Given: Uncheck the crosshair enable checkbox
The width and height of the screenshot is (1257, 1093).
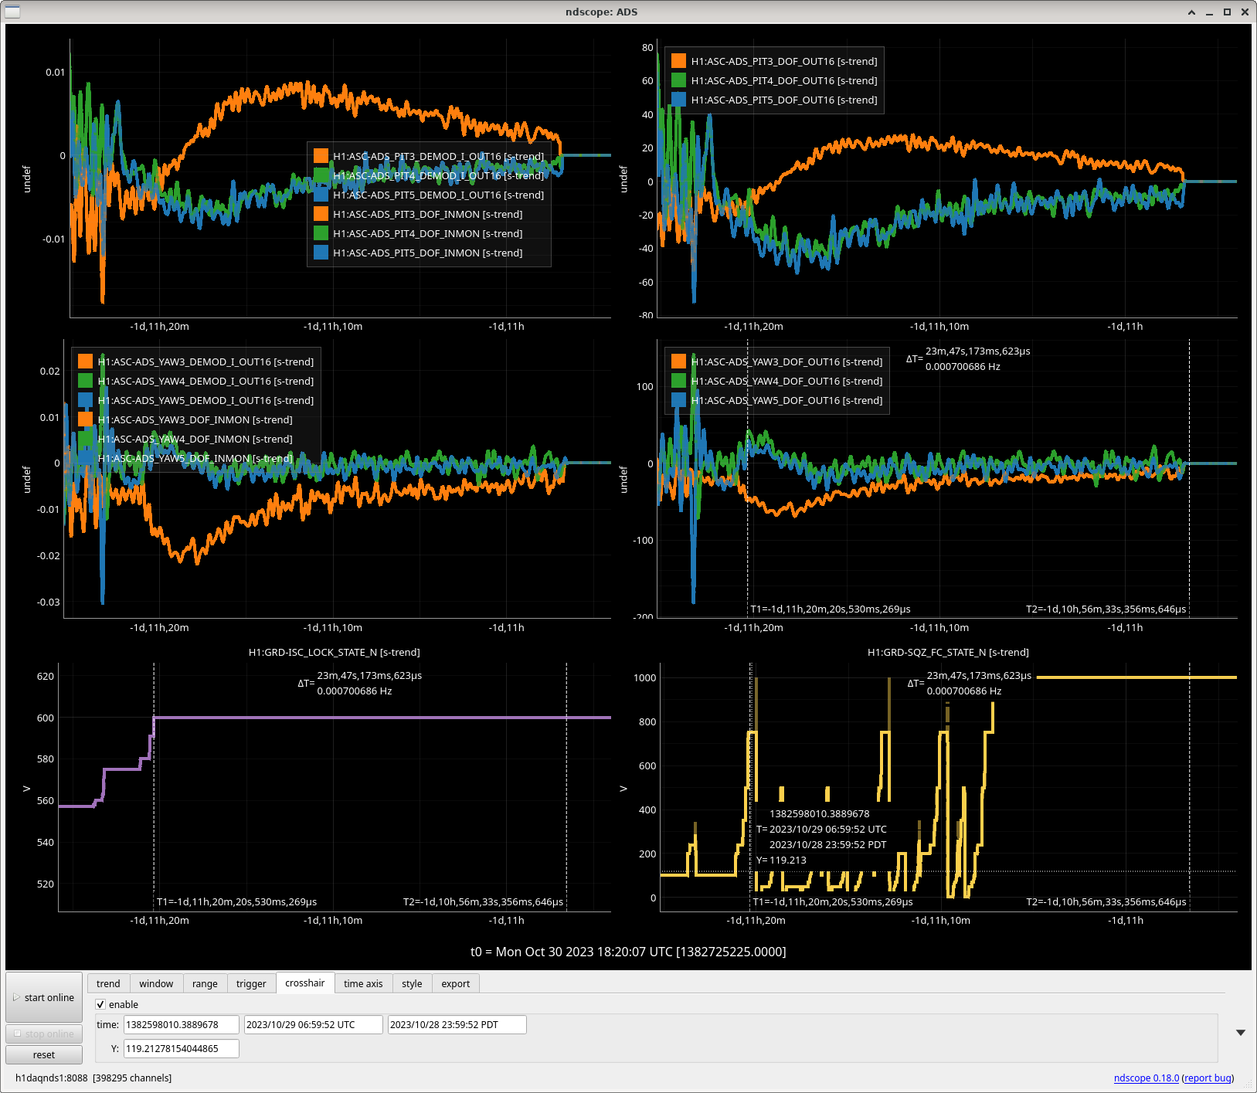Looking at the screenshot, I should point(100,1004).
